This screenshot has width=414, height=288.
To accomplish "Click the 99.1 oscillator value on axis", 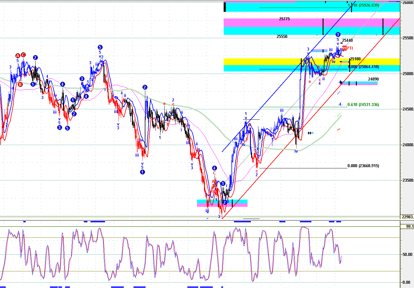I will 406,226.
